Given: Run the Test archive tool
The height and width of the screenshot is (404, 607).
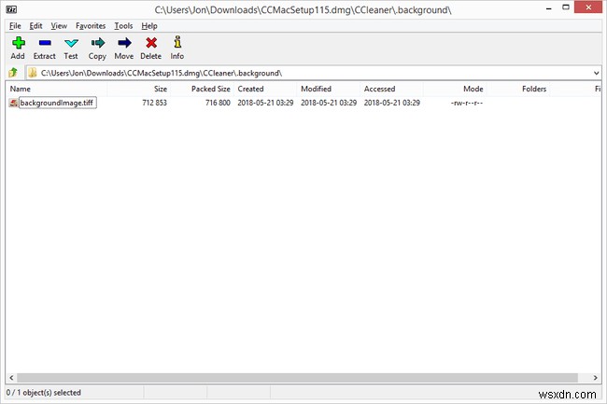Looking at the screenshot, I should point(71,43).
